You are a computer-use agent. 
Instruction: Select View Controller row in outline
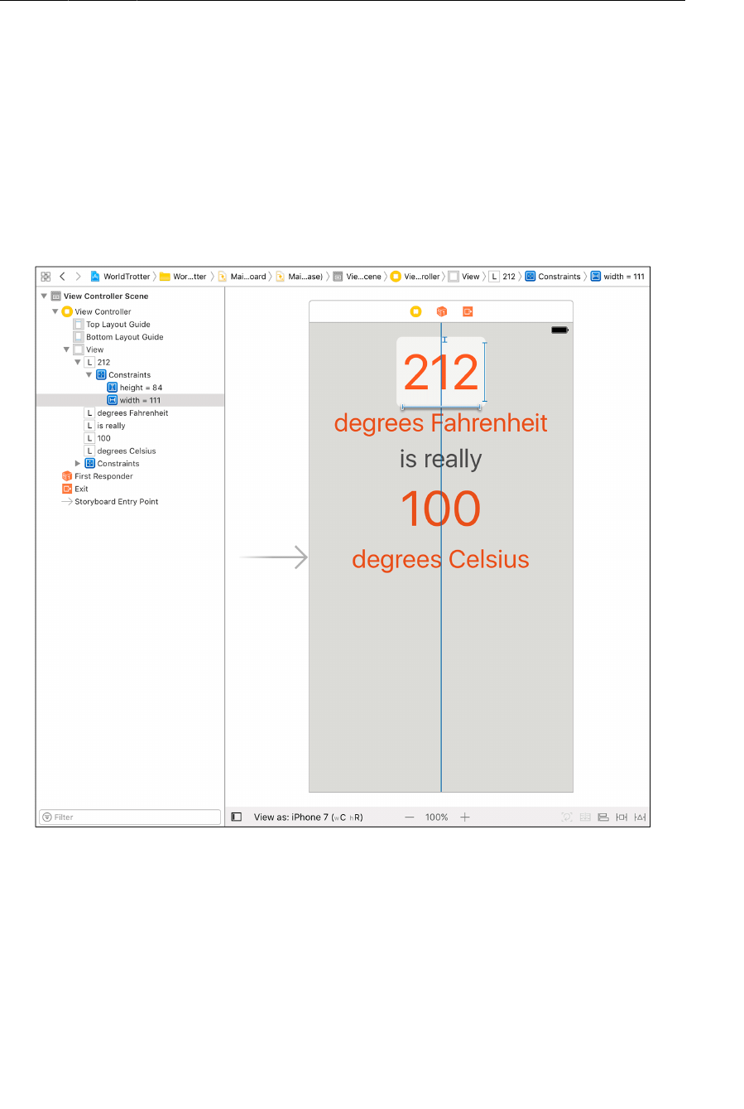(130, 311)
